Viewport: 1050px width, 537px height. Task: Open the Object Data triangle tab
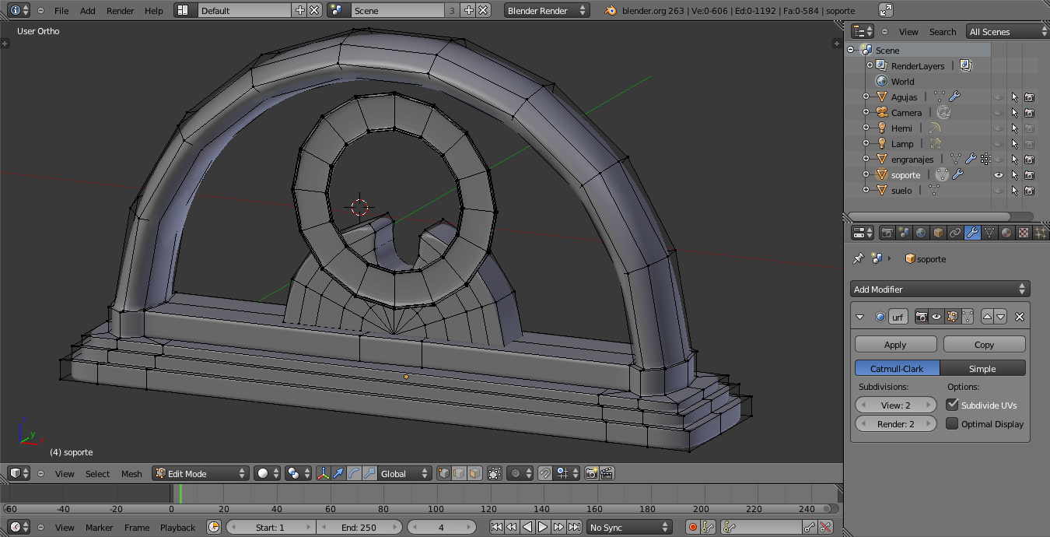click(x=989, y=233)
